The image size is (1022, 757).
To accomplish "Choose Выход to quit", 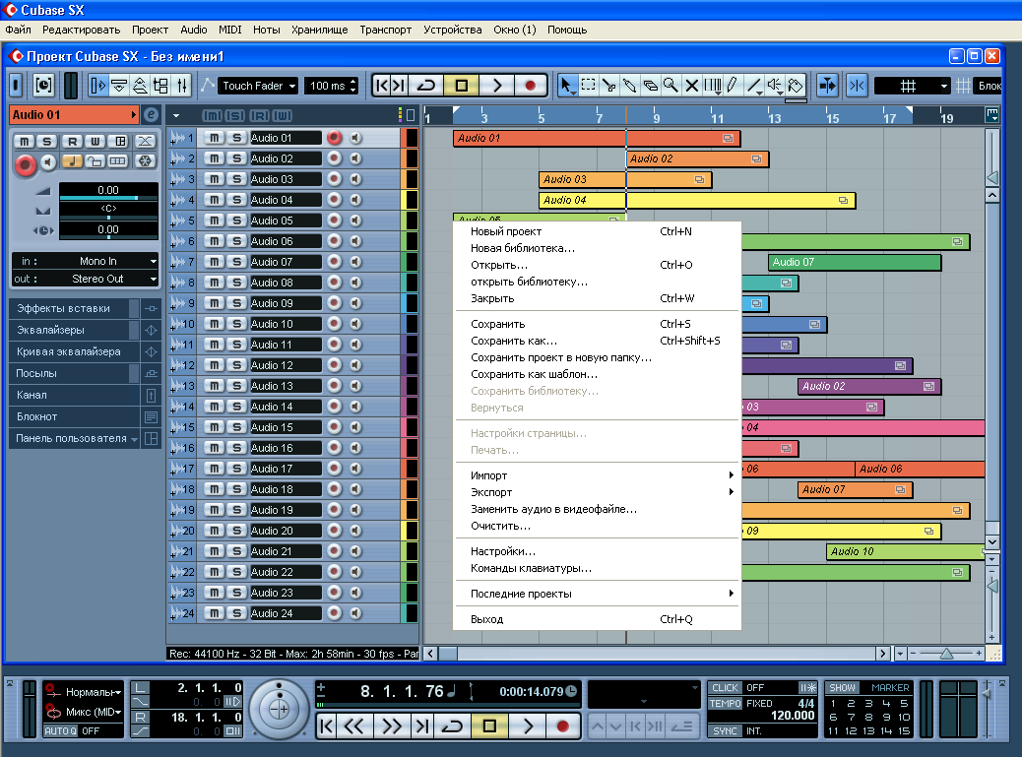I will [x=597, y=619].
